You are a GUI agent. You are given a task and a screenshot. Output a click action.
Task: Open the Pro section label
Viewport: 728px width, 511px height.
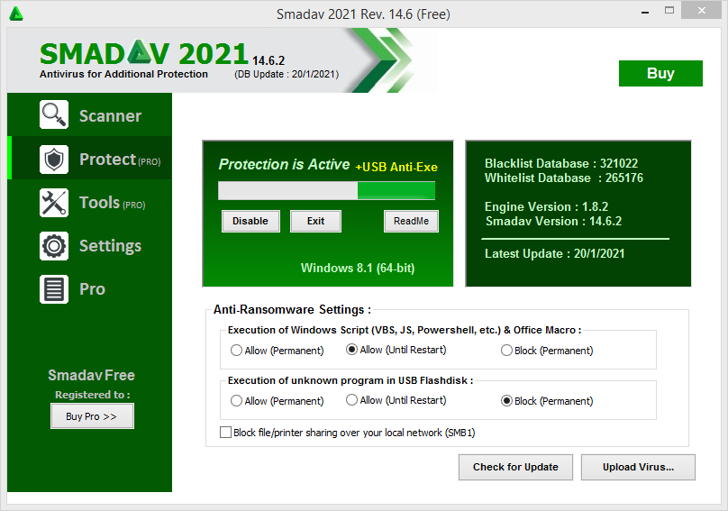(x=92, y=289)
